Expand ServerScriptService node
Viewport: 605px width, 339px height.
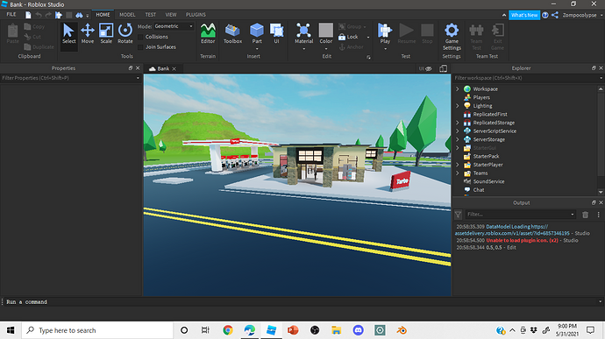click(457, 131)
